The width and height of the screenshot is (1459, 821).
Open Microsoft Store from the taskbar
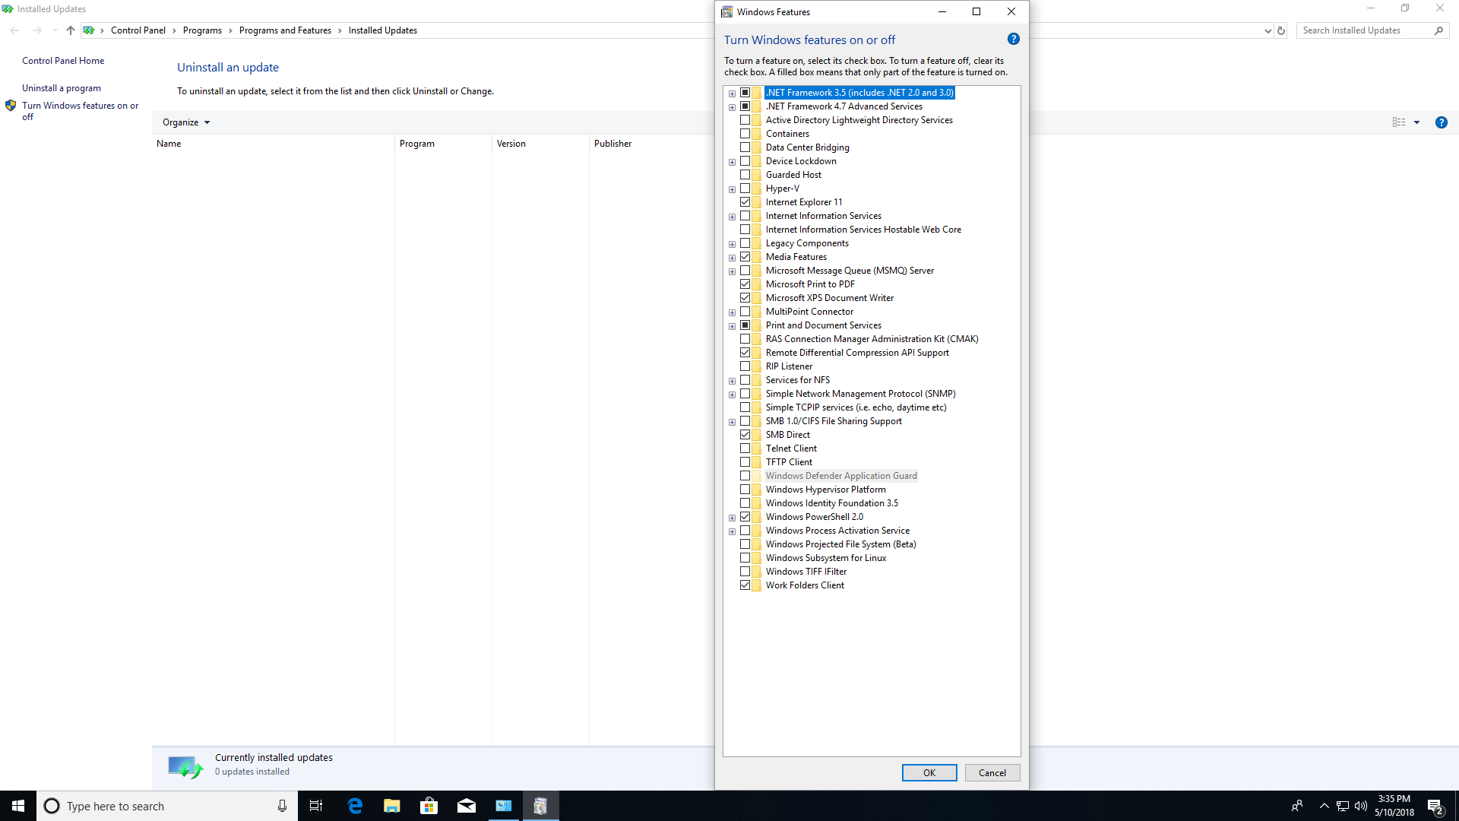pyautogui.click(x=429, y=806)
